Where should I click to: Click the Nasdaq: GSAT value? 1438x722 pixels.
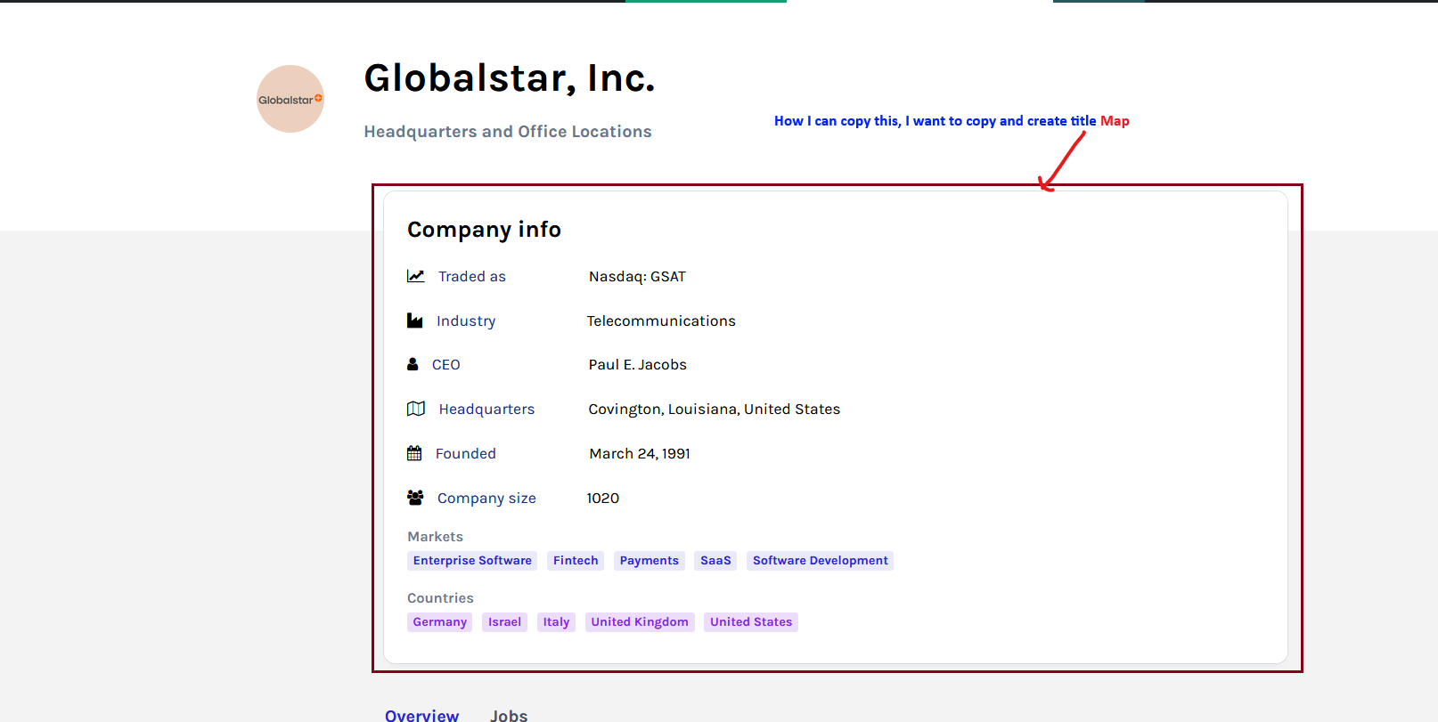pyautogui.click(x=637, y=277)
